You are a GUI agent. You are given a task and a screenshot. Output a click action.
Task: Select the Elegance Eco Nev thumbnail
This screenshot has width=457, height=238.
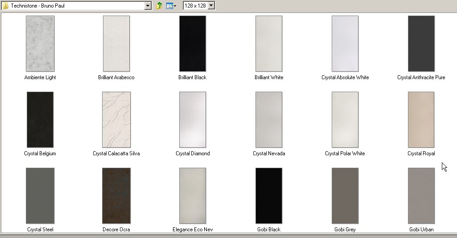coord(192,196)
